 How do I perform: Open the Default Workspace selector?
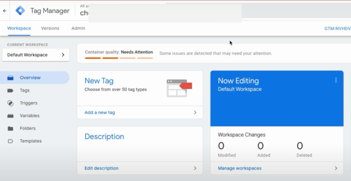pyautogui.click(x=36, y=55)
